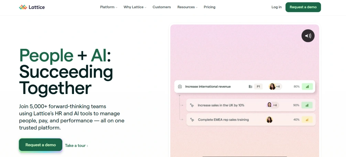Viewport: 346px width, 157px height.
Task: Click the sub-goal icon beside Increase sales in UK
Action: coord(192,105)
